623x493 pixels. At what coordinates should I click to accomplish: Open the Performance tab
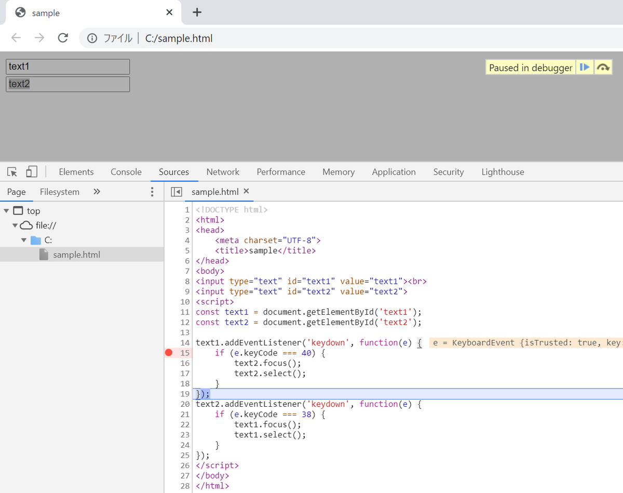point(281,172)
